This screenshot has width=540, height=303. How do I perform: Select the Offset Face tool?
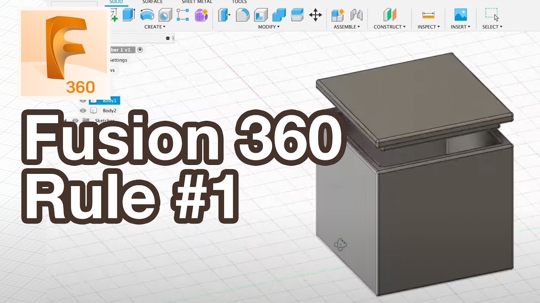click(x=297, y=16)
